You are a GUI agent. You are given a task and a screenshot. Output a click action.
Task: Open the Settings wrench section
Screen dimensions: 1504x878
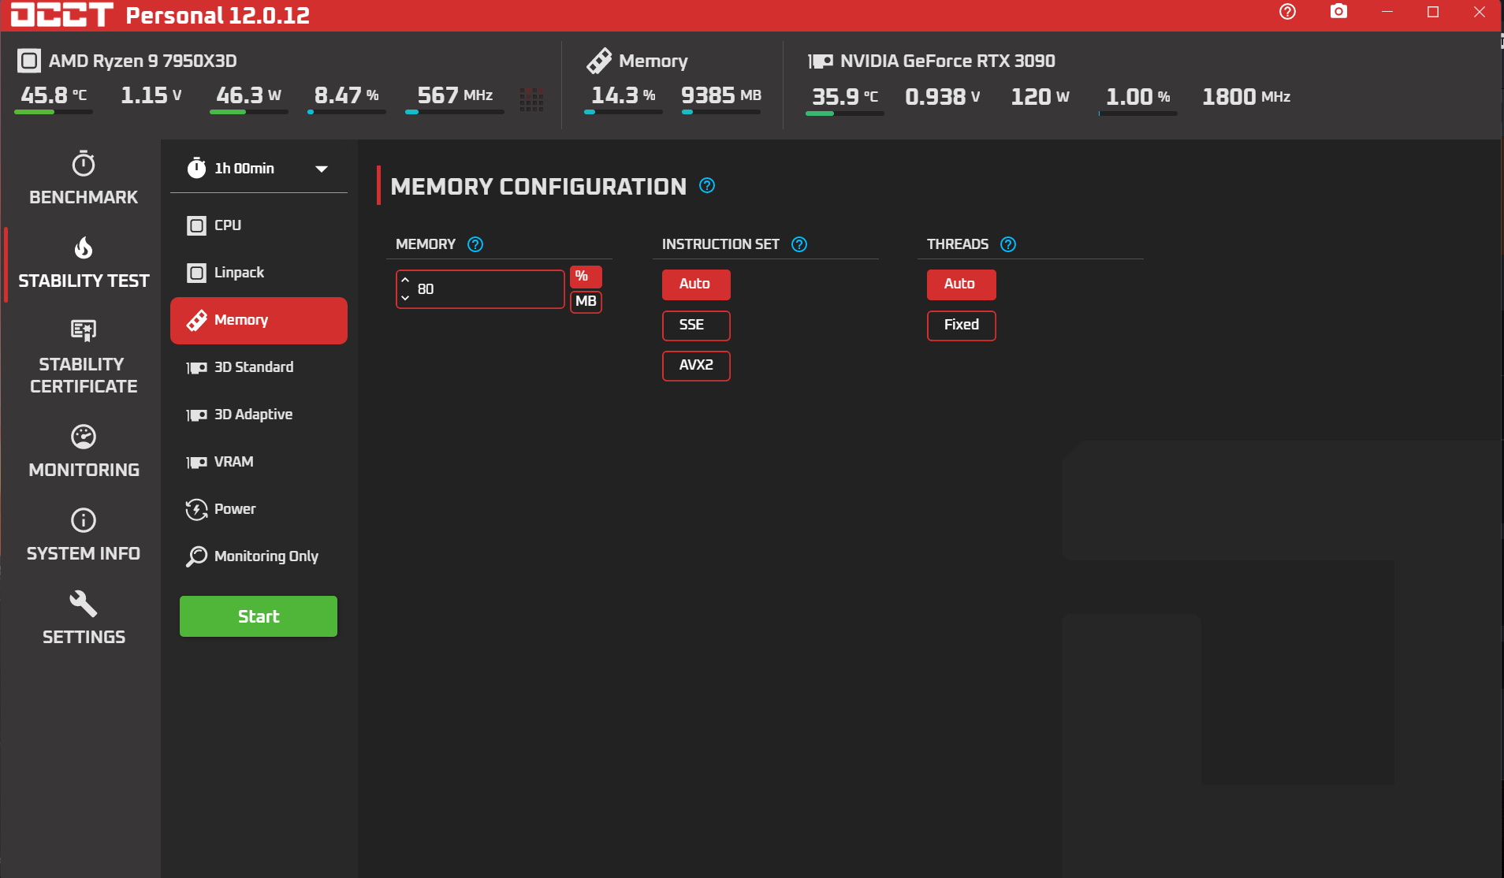click(84, 619)
